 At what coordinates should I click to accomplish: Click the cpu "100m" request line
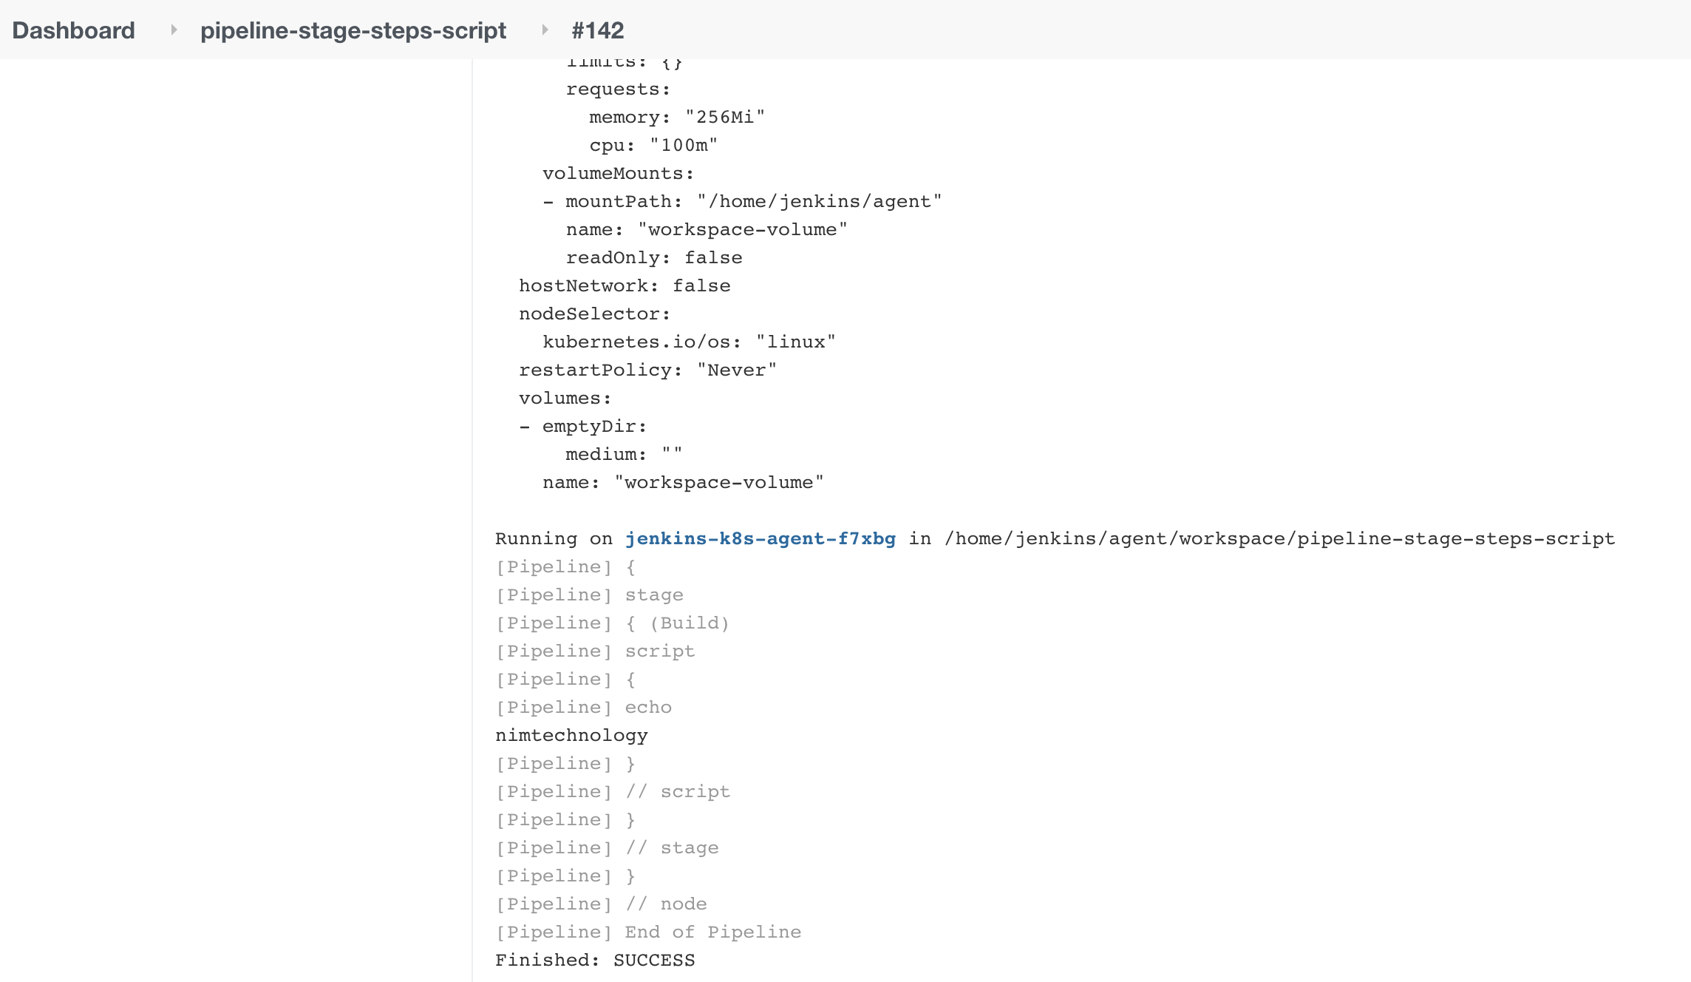653,145
